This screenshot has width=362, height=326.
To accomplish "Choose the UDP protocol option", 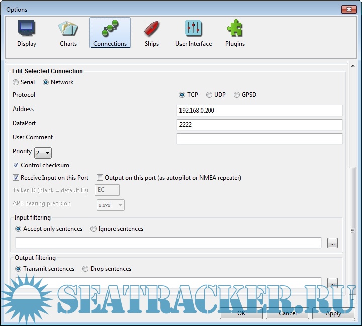I will pyautogui.click(x=209, y=95).
